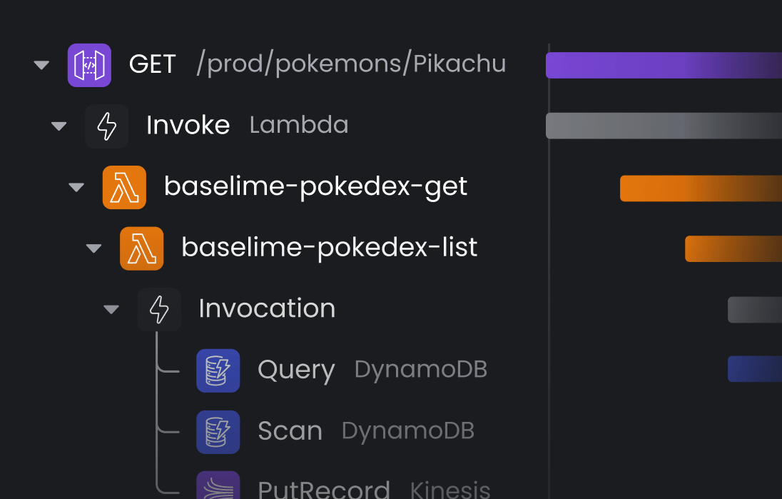782x499 pixels.
Task: Click the Kinesis icon next to PutRecord
Action: point(218,486)
